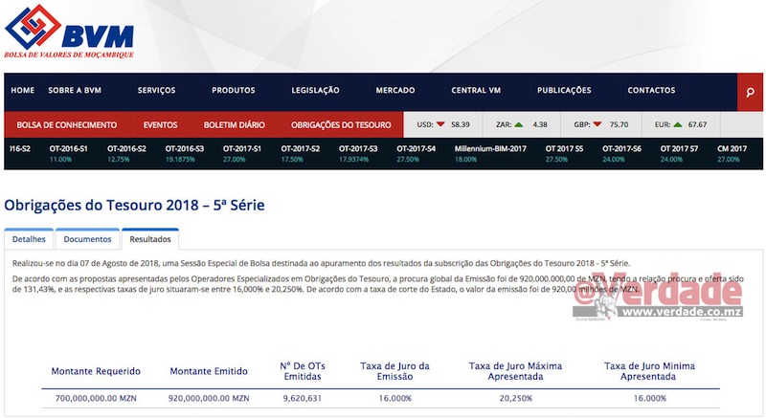The height and width of the screenshot is (418, 766).
Task: Expand the LEGISLAÇÃO menu
Action: (315, 91)
